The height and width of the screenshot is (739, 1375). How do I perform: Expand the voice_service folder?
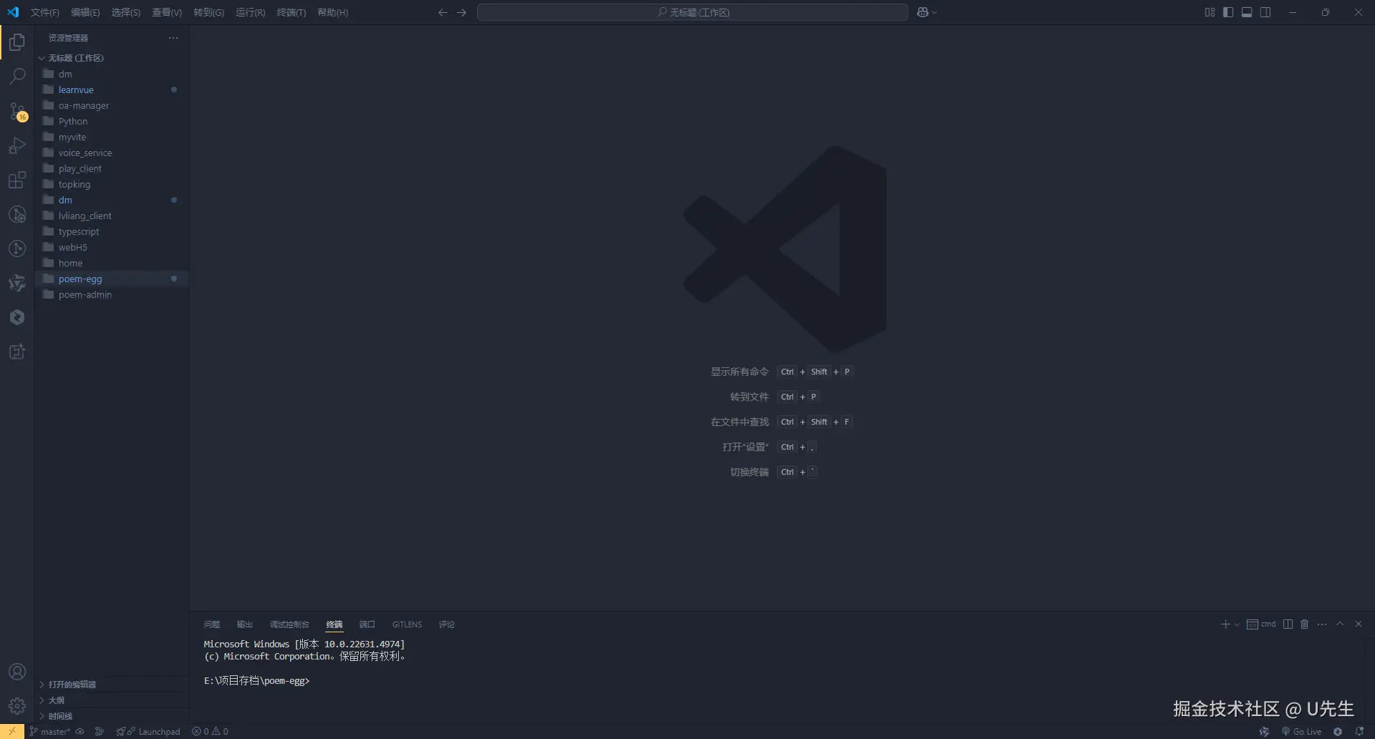pos(112,153)
